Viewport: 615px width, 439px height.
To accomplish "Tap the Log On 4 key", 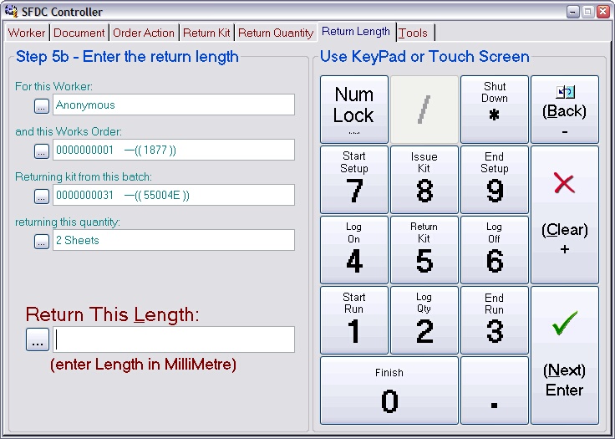I will (x=354, y=250).
